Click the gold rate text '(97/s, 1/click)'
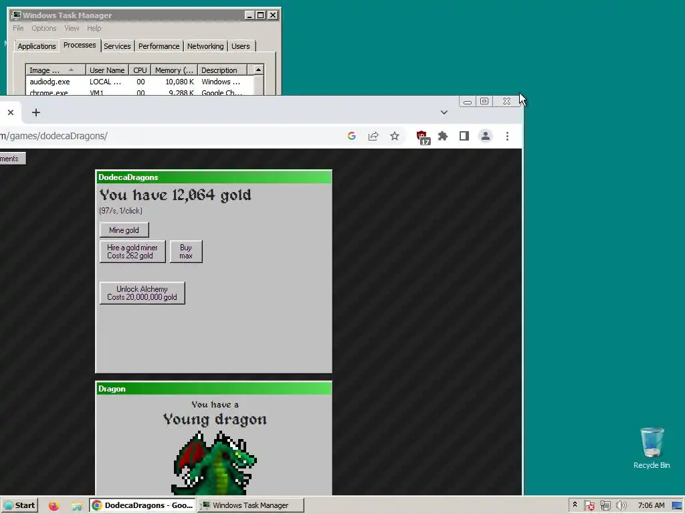Image resolution: width=685 pixels, height=514 pixels. 120,211
